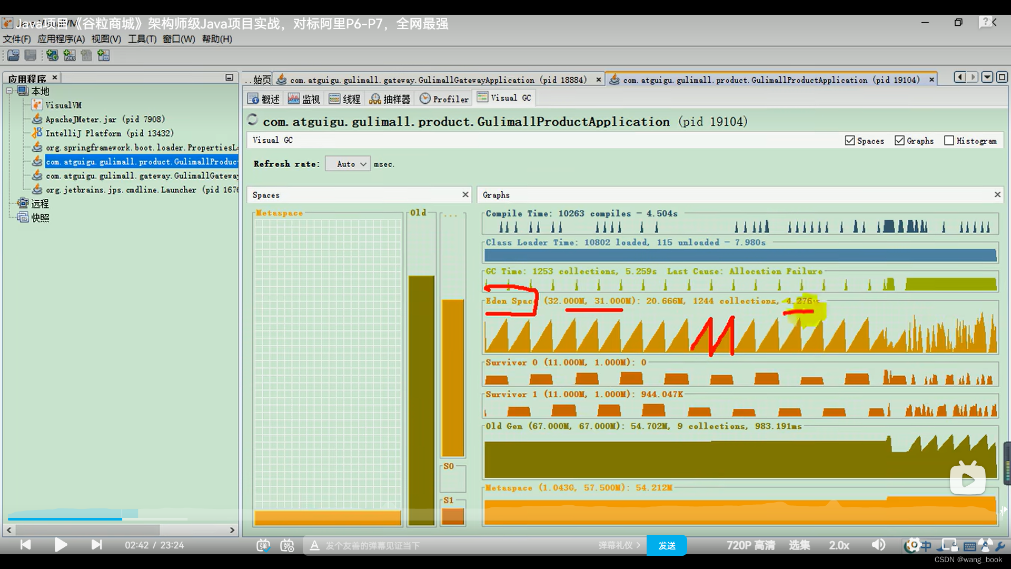Image resolution: width=1011 pixels, height=569 pixels.
Task: Toggle the Graphs checkbox
Action: pyautogui.click(x=899, y=141)
